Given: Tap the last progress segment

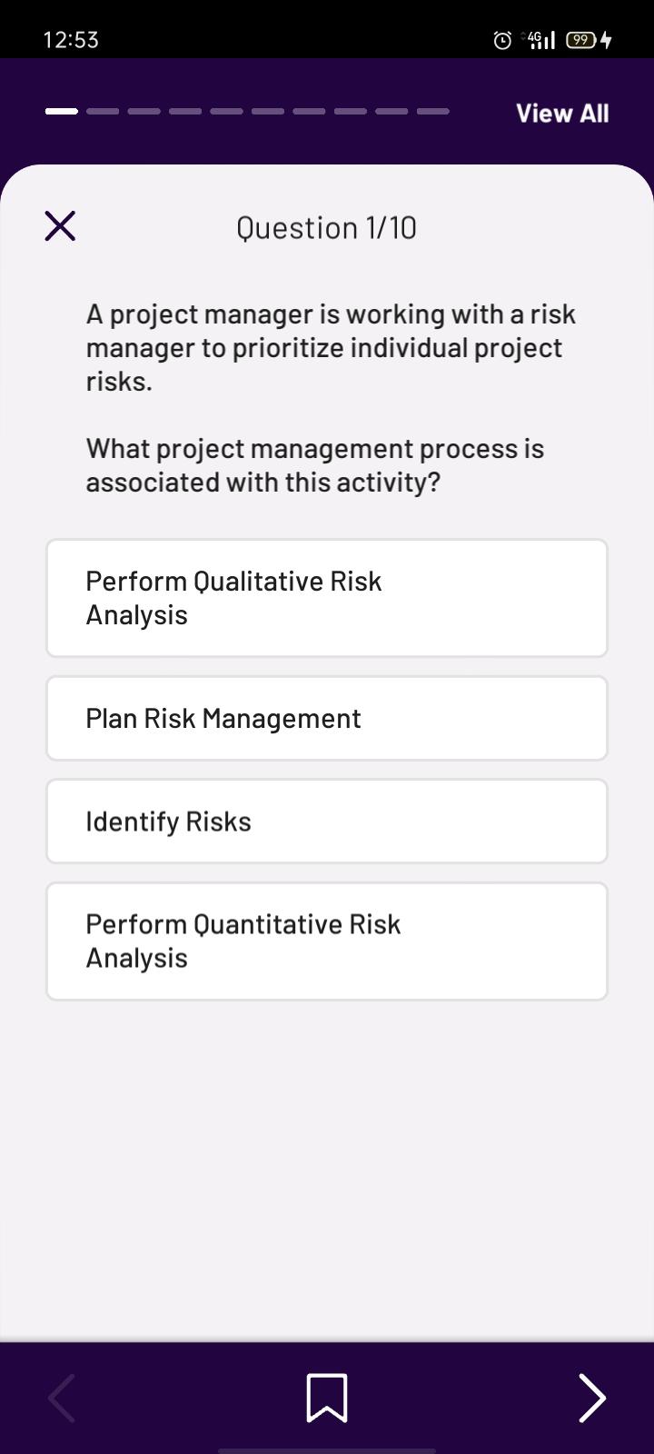Looking at the screenshot, I should (x=433, y=112).
